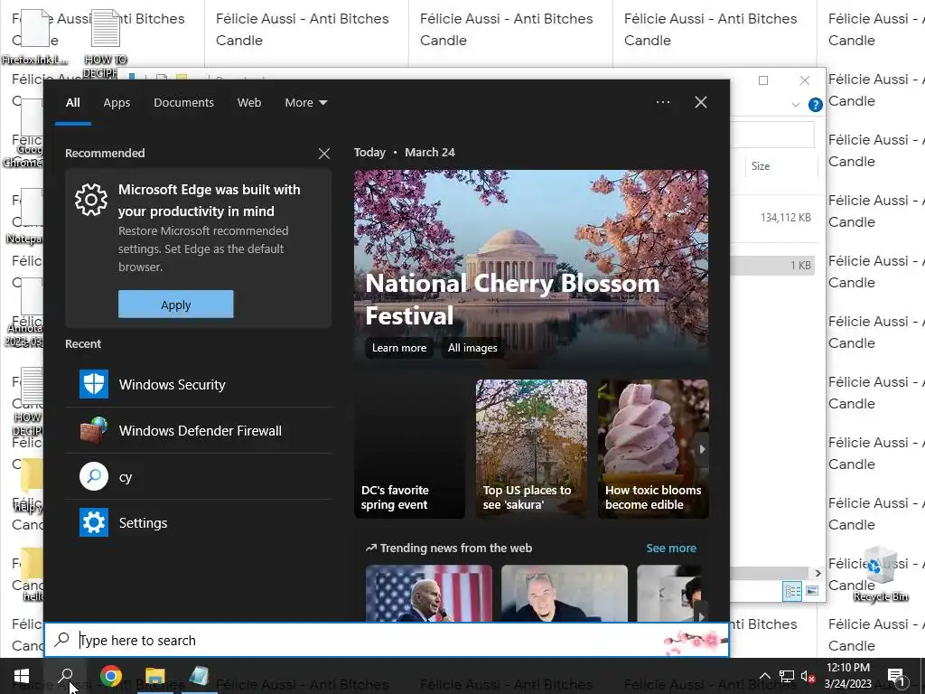The width and height of the screenshot is (925, 694).
Task: Open Settings from the recent list
Action: coord(198,522)
